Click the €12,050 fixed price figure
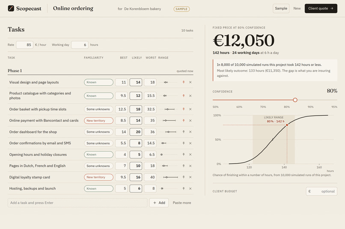 pyautogui.click(x=244, y=41)
